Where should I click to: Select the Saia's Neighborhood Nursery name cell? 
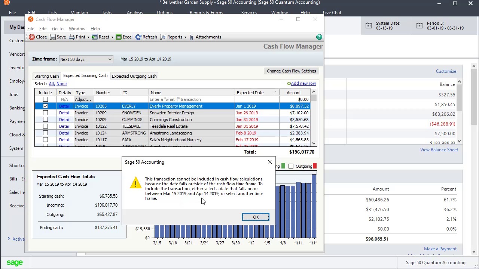click(191, 140)
